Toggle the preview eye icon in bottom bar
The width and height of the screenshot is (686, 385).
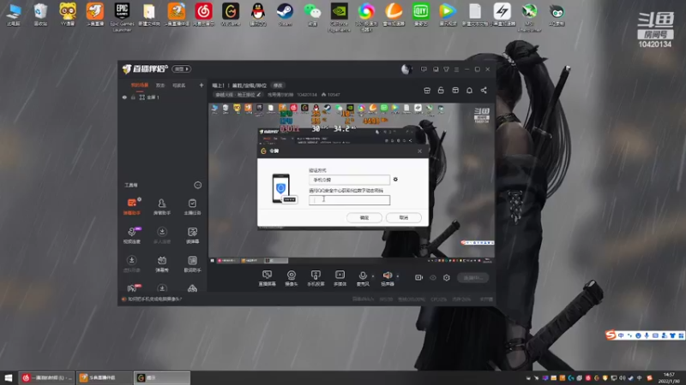click(x=433, y=277)
